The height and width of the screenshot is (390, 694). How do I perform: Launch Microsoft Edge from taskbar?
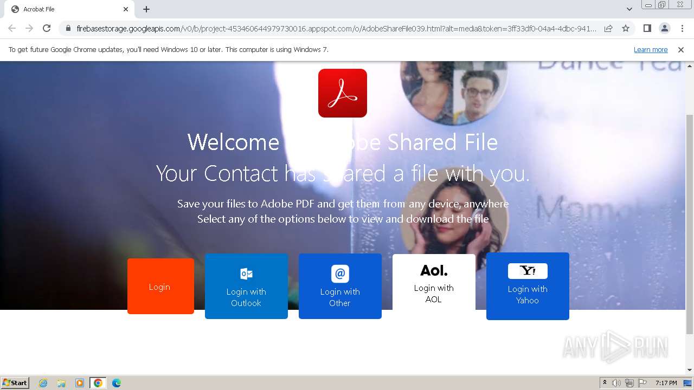(117, 383)
